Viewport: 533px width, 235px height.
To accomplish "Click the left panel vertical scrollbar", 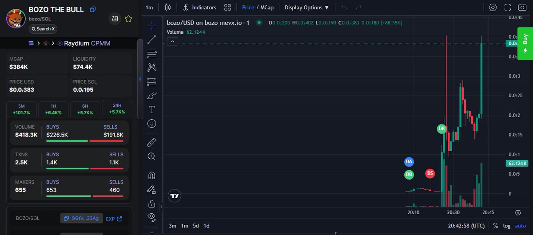I will coord(140,78).
